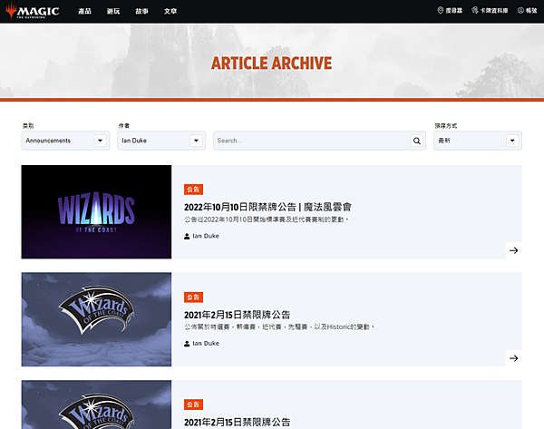Click the summary text mentioning Historic
The width and height of the screenshot is (544, 429).
click(x=279, y=327)
